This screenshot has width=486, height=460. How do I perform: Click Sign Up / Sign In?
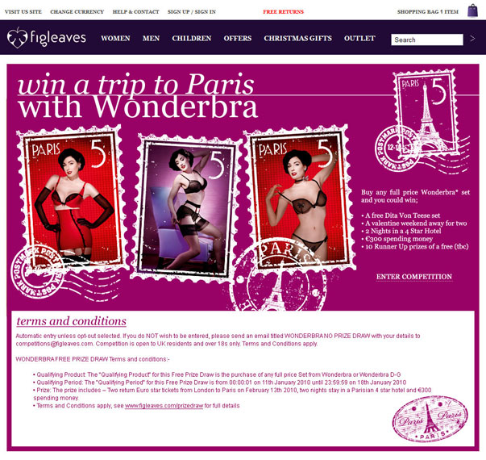pyautogui.click(x=192, y=12)
